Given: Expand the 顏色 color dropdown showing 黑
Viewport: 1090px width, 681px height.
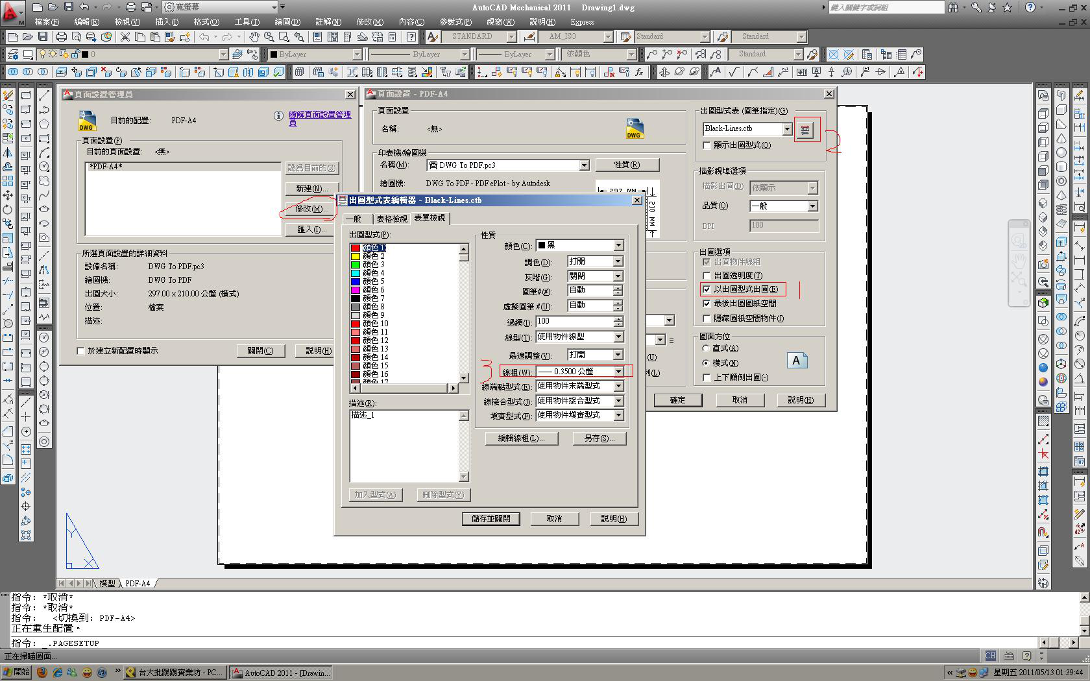Looking at the screenshot, I should pos(618,246).
